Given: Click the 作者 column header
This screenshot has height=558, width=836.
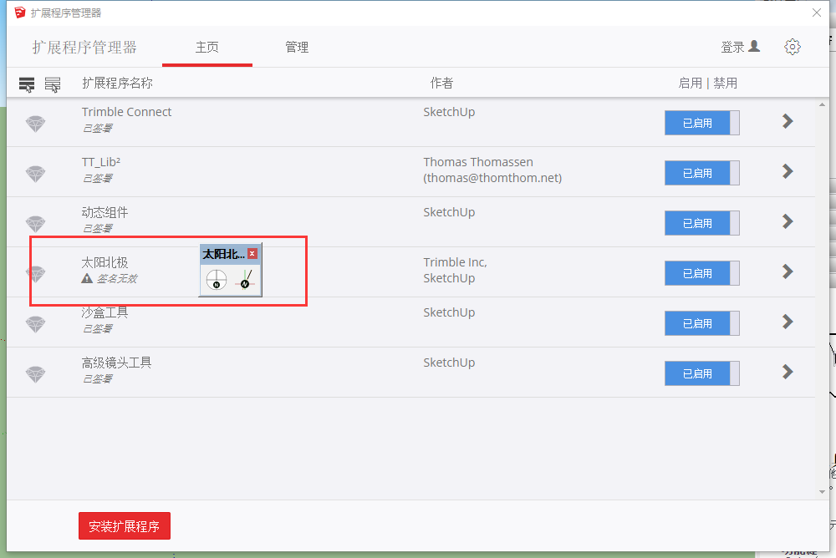Looking at the screenshot, I should (441, 84).
